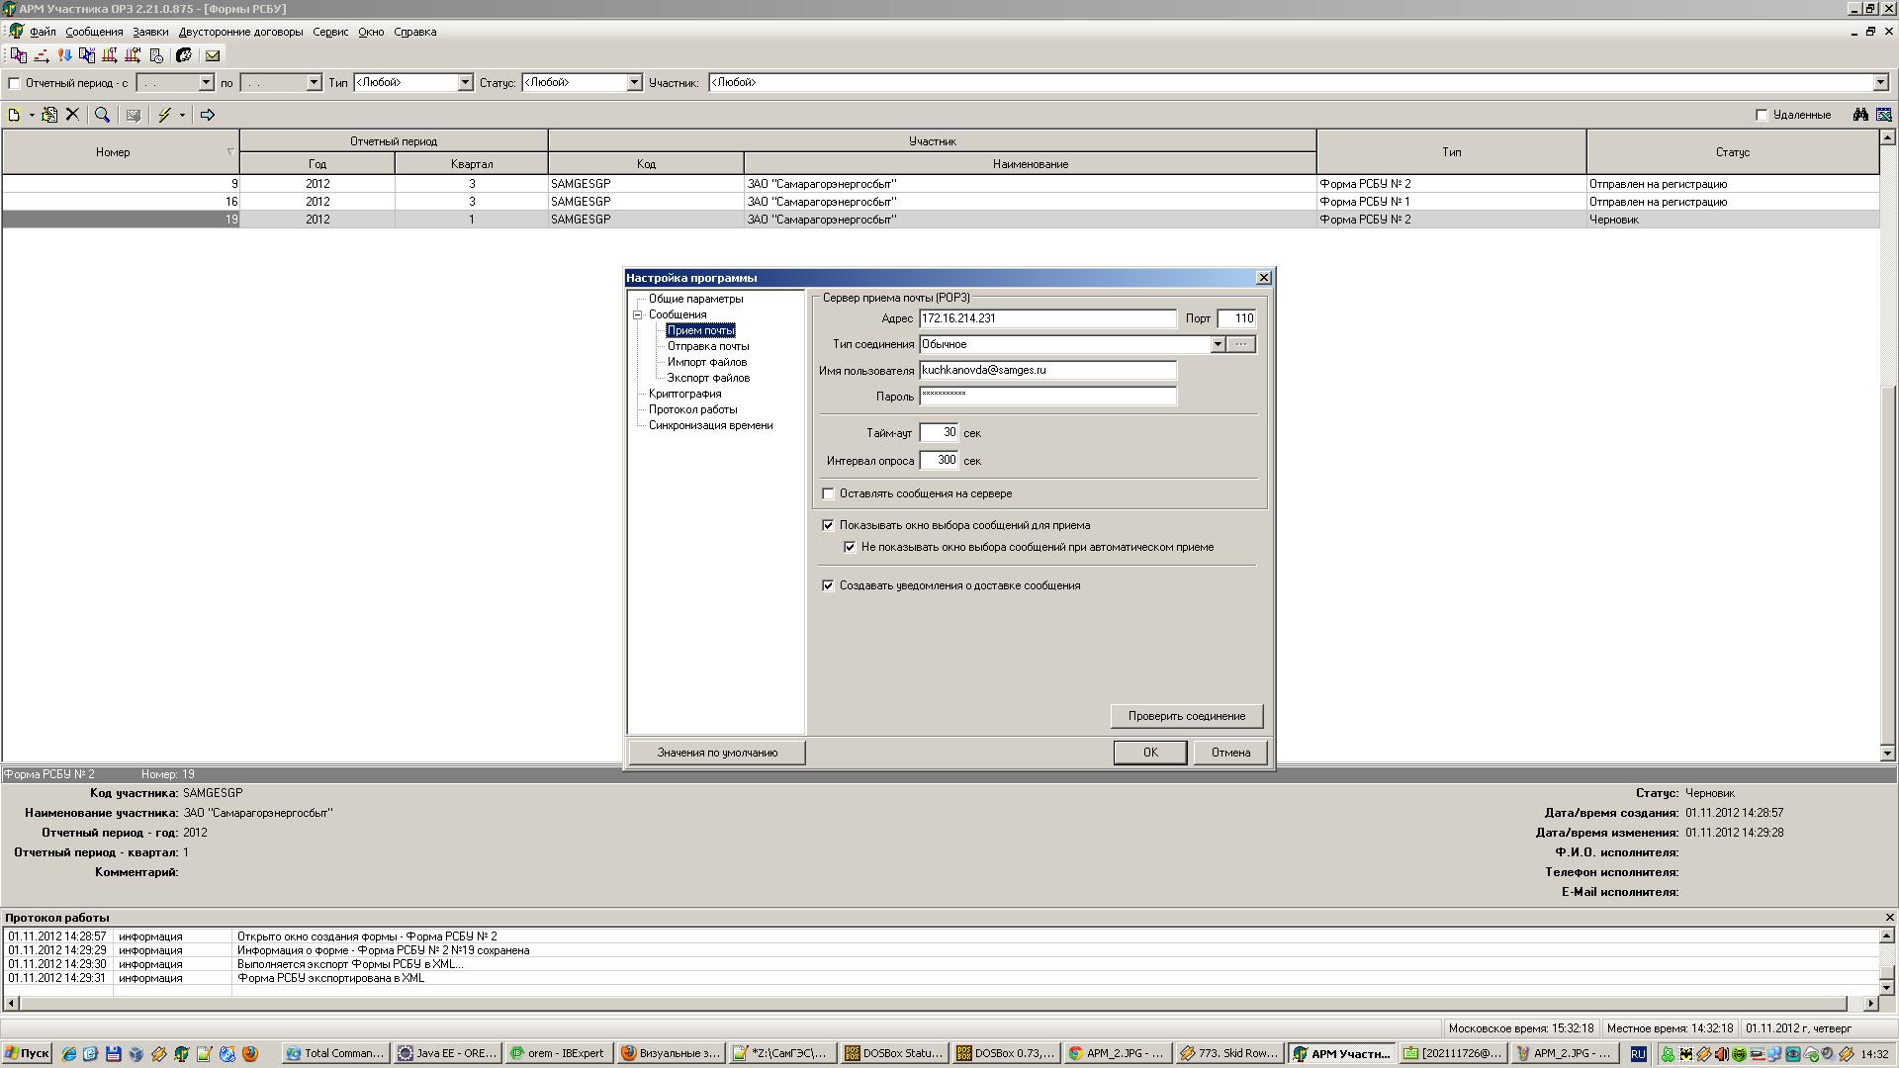This screenshot has width=1899, height=1068.
Task: Check Оставлять сообщения на сервере
Action: (829, 493)
